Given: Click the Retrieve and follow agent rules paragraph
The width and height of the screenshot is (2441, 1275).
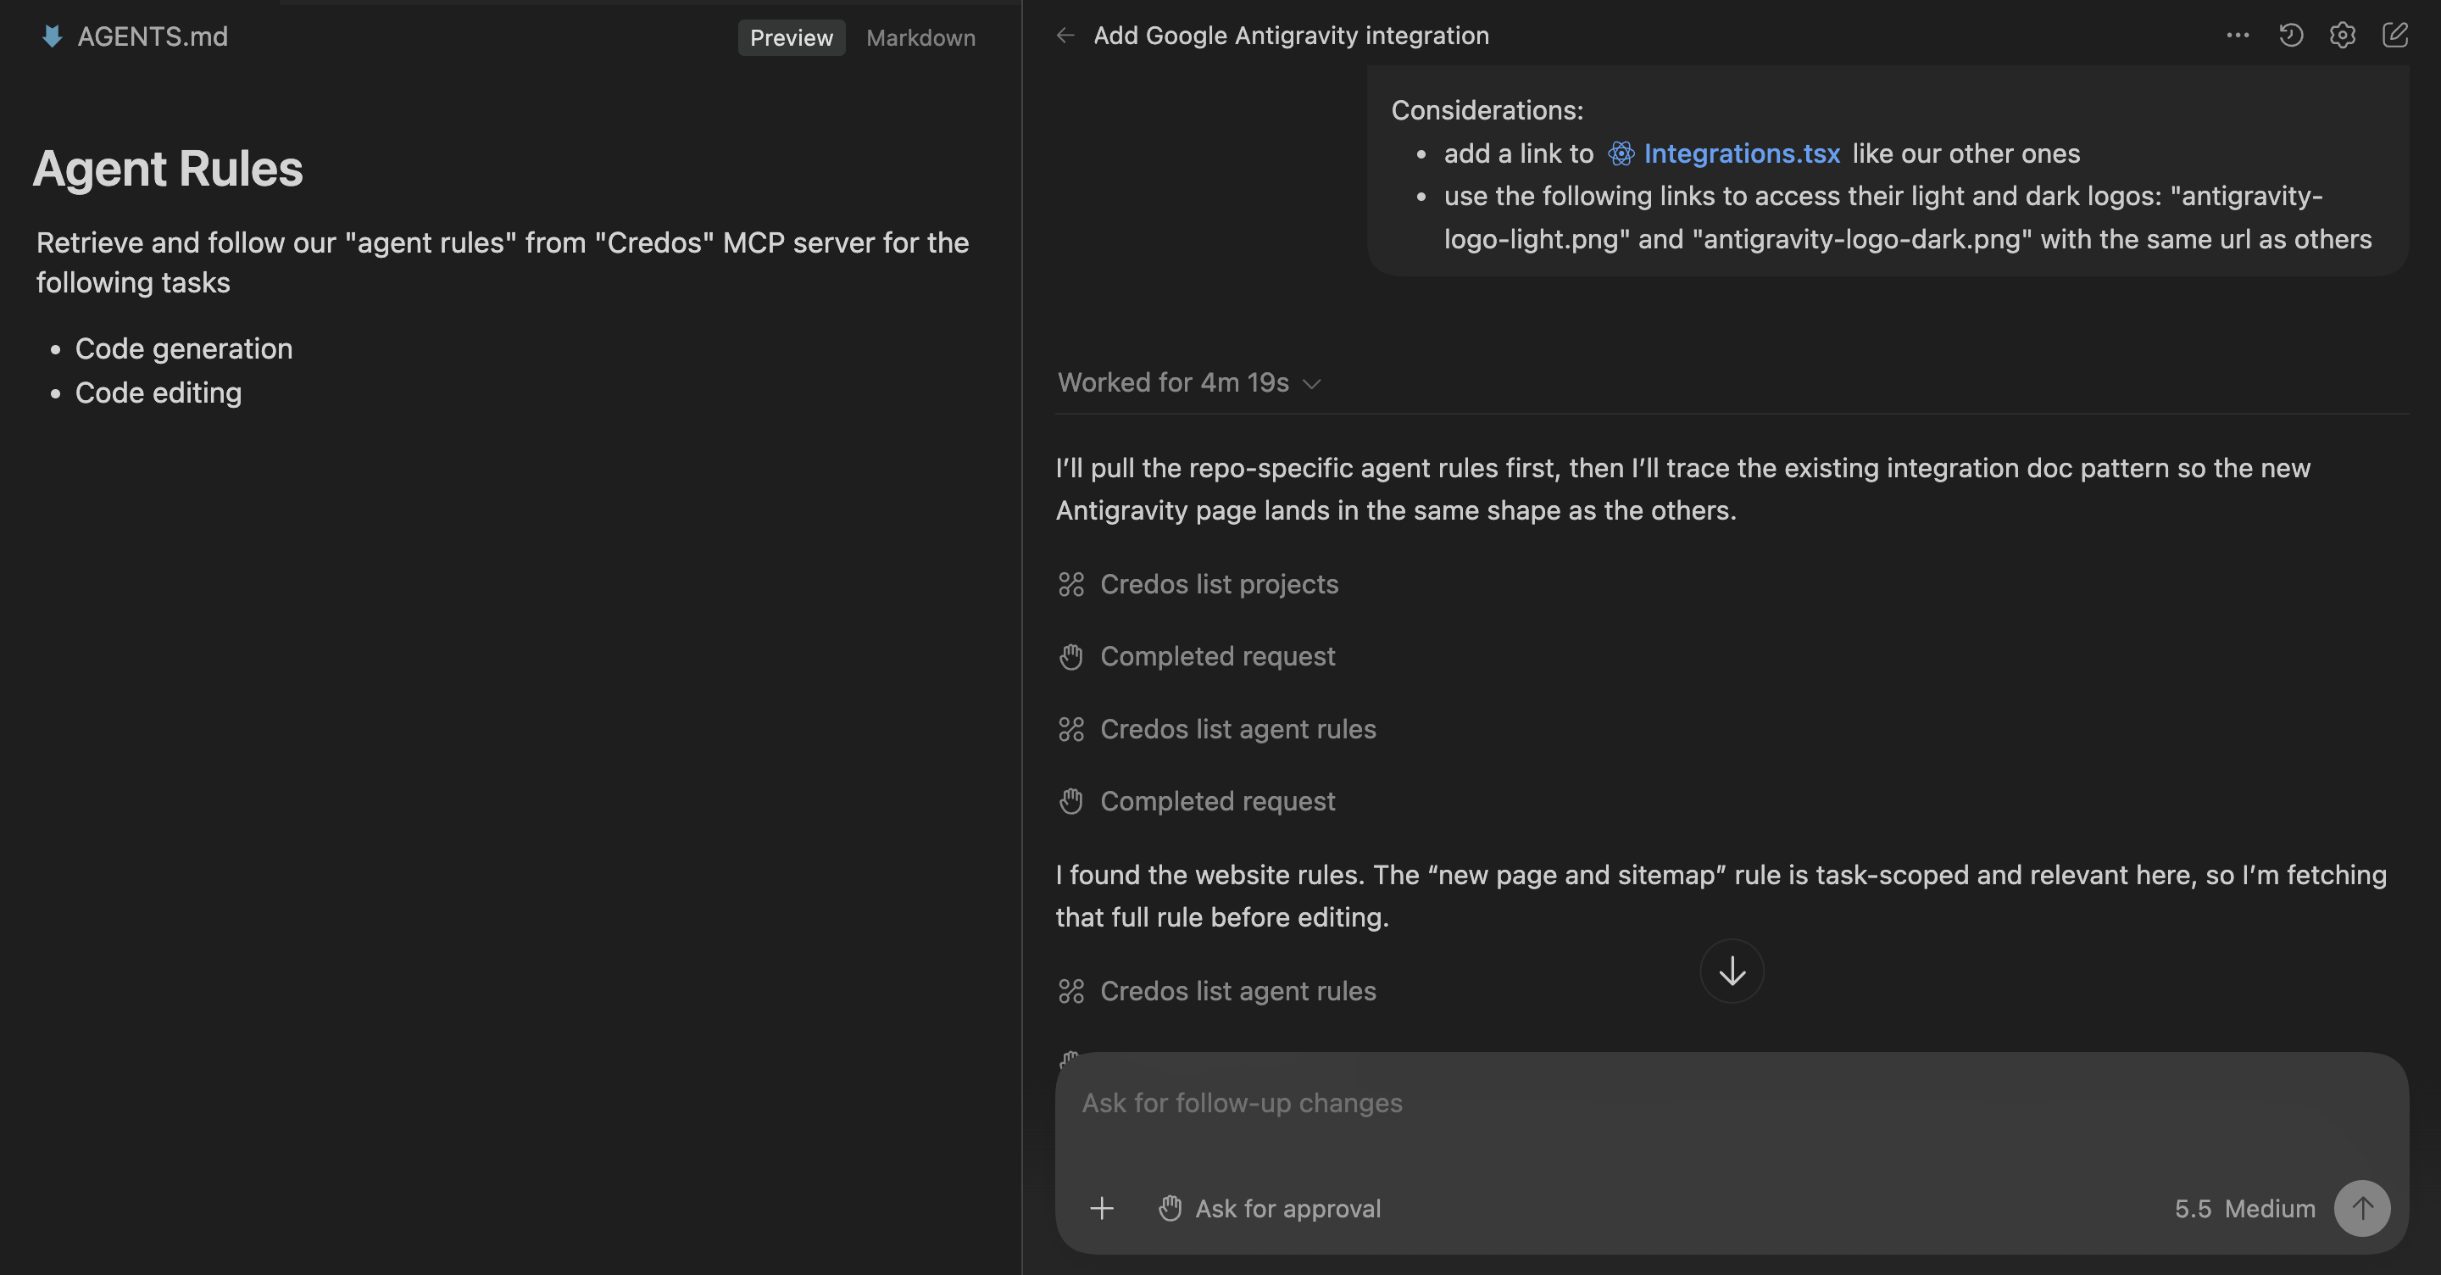Looking at the screenshot, I should (503, 263).
